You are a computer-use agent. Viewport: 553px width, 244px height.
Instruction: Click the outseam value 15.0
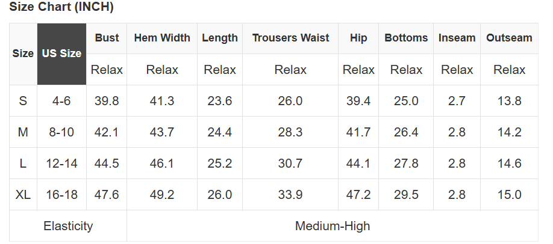pyautogui.click(x=509, y=194)
